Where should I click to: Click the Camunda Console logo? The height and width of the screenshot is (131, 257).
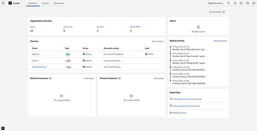coord(10,3)
